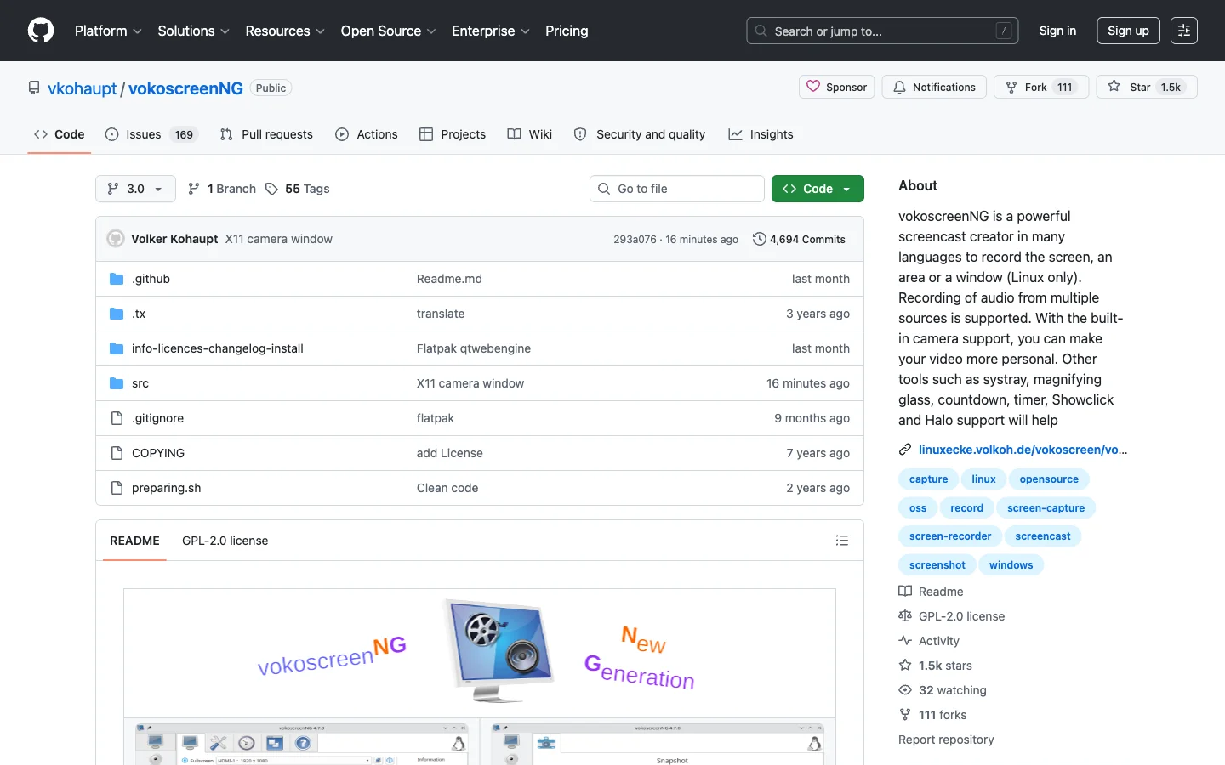The height and width of the screenshot is (765, 1225).
Task: Click the preparing.sh file icon
Action: click(x=117, y=488)
